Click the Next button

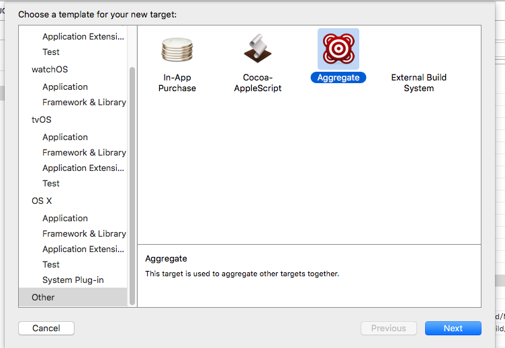point(453,328)
